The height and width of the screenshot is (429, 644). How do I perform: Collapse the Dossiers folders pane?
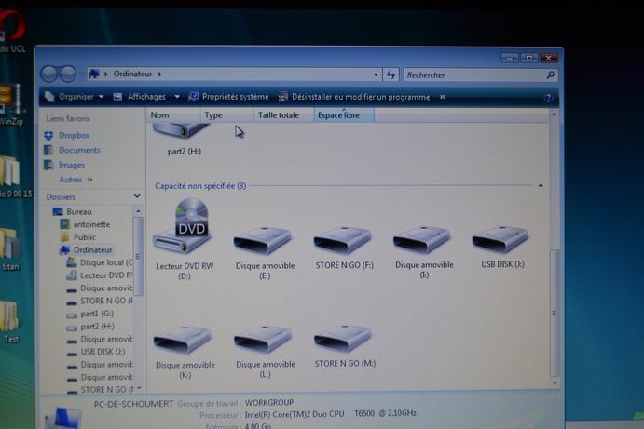coord(137,196)
